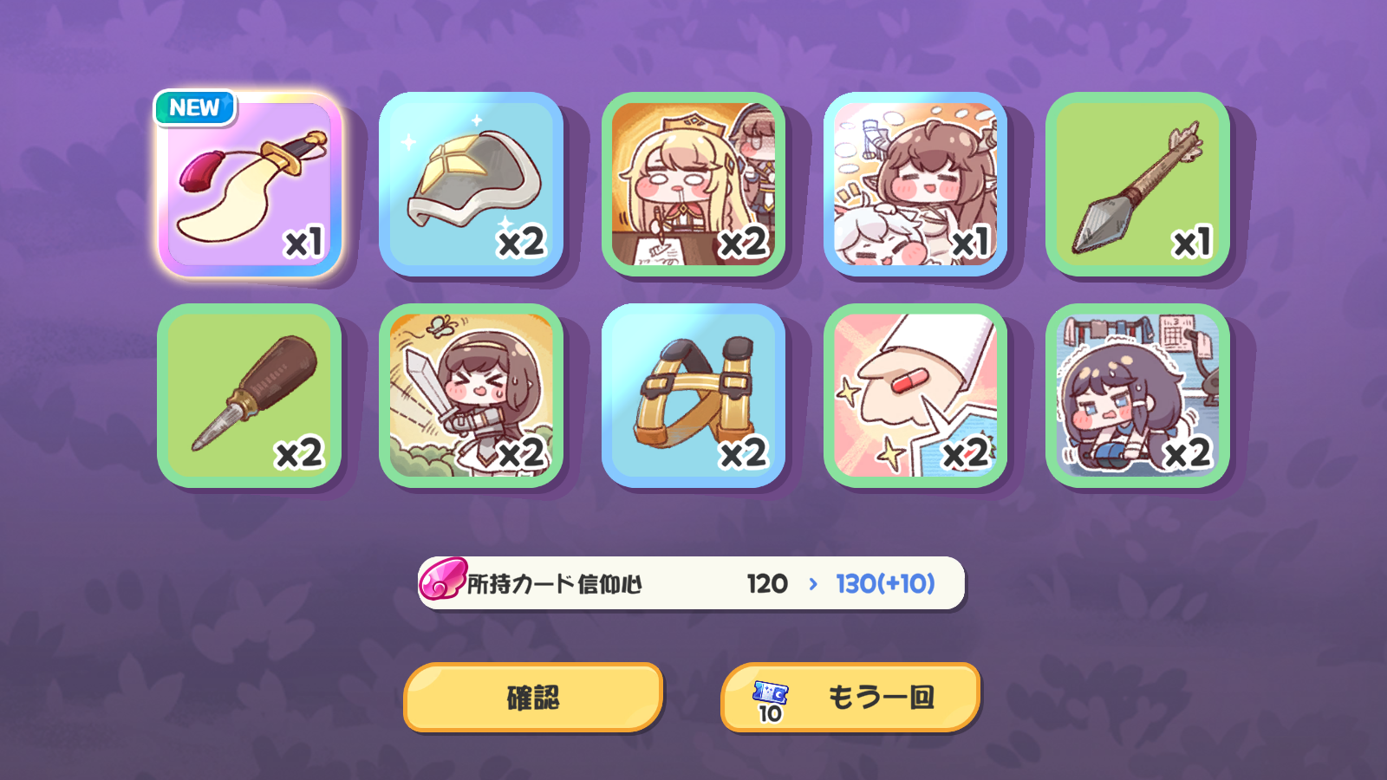Click the x2 count on helmet card
Image resolution: width=1387 pixels, height=780 pixels.
(x=521, y=242)
